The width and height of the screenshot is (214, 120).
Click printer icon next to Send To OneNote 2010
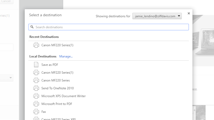[36, 88]
